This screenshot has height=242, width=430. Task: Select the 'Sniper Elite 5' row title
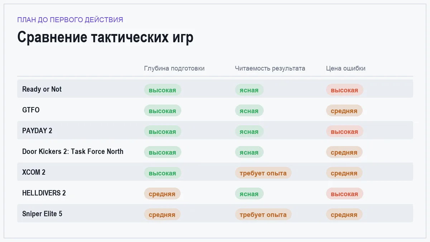point(42,214)
